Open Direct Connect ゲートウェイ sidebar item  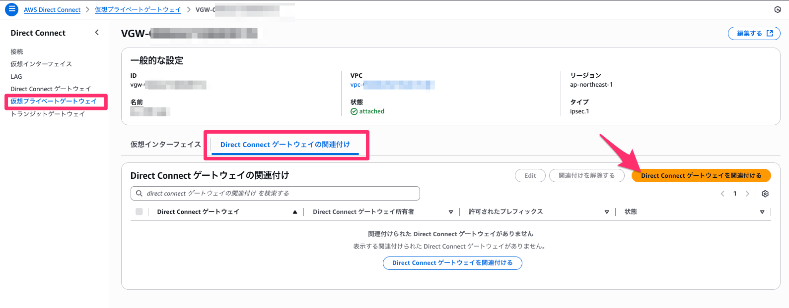[x=51, y=89]
